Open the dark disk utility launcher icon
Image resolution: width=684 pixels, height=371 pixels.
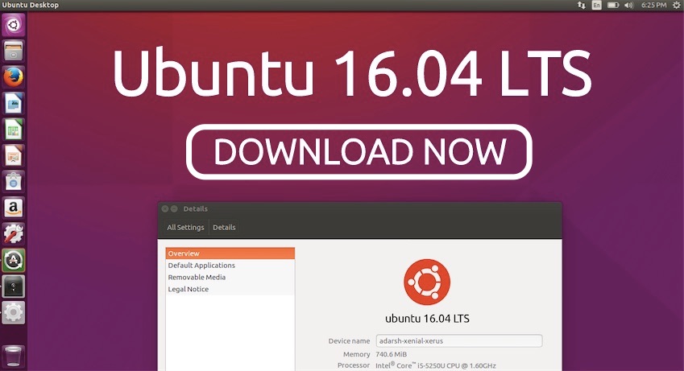tap(14, 286)
